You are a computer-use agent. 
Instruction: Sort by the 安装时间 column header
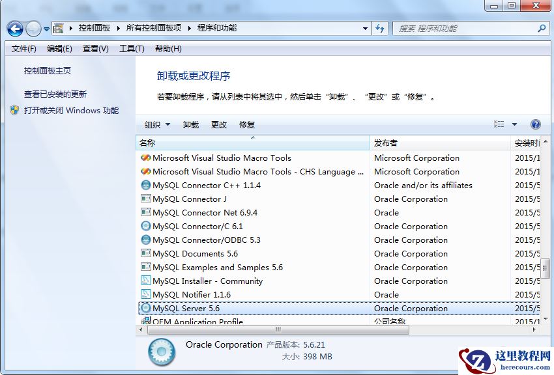pos(525,143)
